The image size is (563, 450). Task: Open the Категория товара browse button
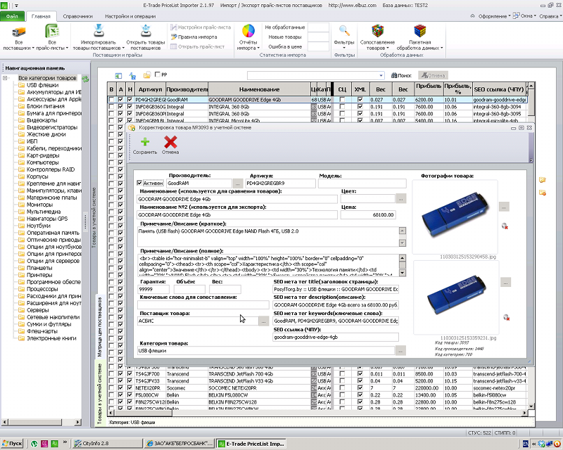(400, 351)
